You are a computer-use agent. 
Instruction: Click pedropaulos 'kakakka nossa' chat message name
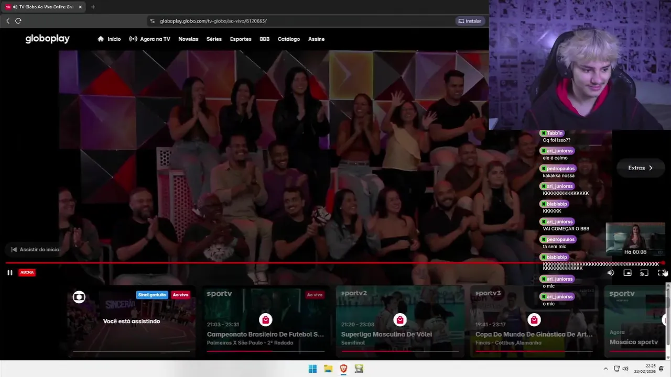click(560, 169)
